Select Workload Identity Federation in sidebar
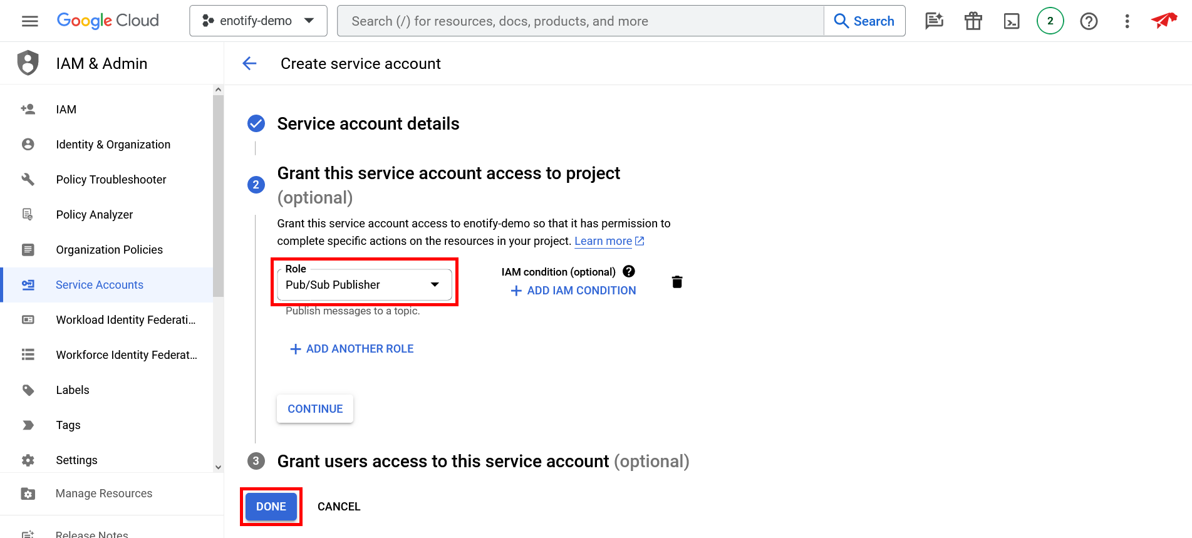The width and height of the screenshot is (1192, 538). point(125,320)
